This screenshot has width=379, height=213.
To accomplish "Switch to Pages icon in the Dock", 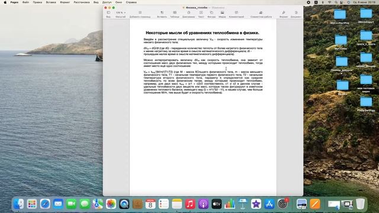I will (x=315, y=204).
